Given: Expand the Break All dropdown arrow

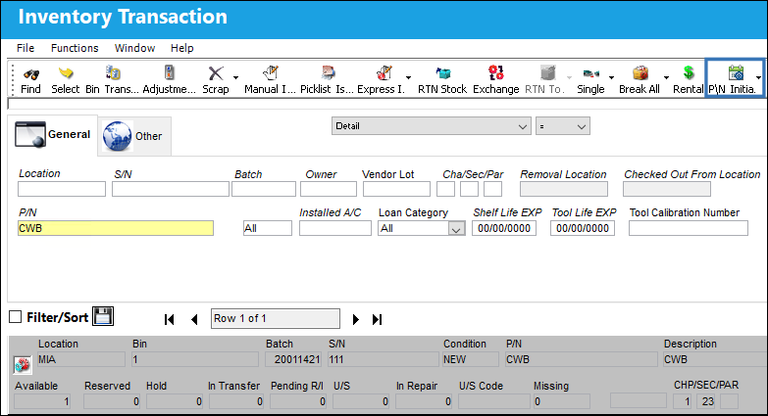Looking at the screenshot, I should [x=666, y=77].
